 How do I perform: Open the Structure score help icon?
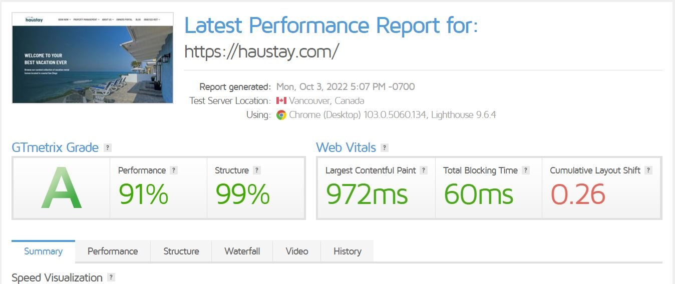(257, 170)
